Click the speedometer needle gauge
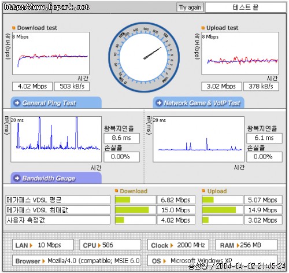 coord(144,57)
